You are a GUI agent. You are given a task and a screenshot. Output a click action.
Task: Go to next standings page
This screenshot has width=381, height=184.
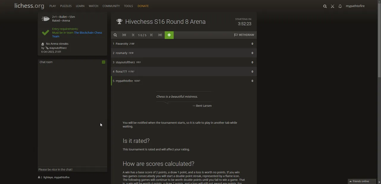151,35
